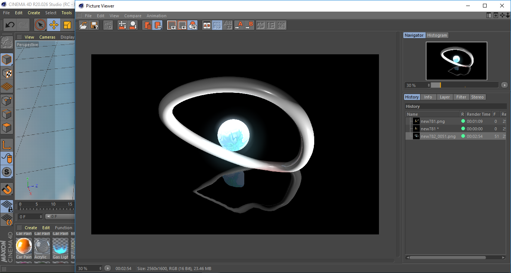Click the 0 F frame stepper in timeline

30,217
